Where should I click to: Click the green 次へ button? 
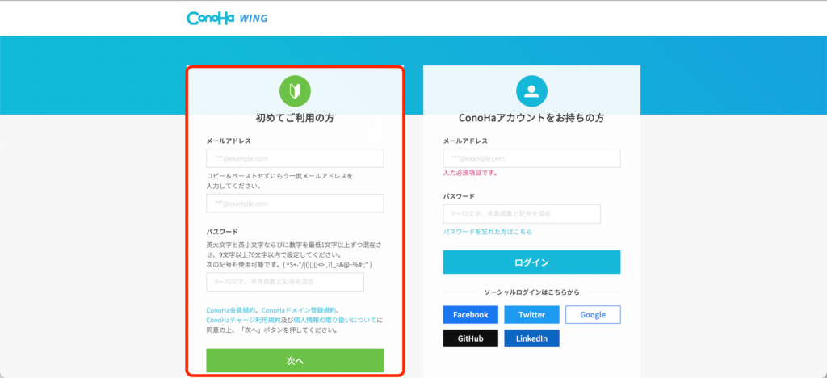(295, 360)
